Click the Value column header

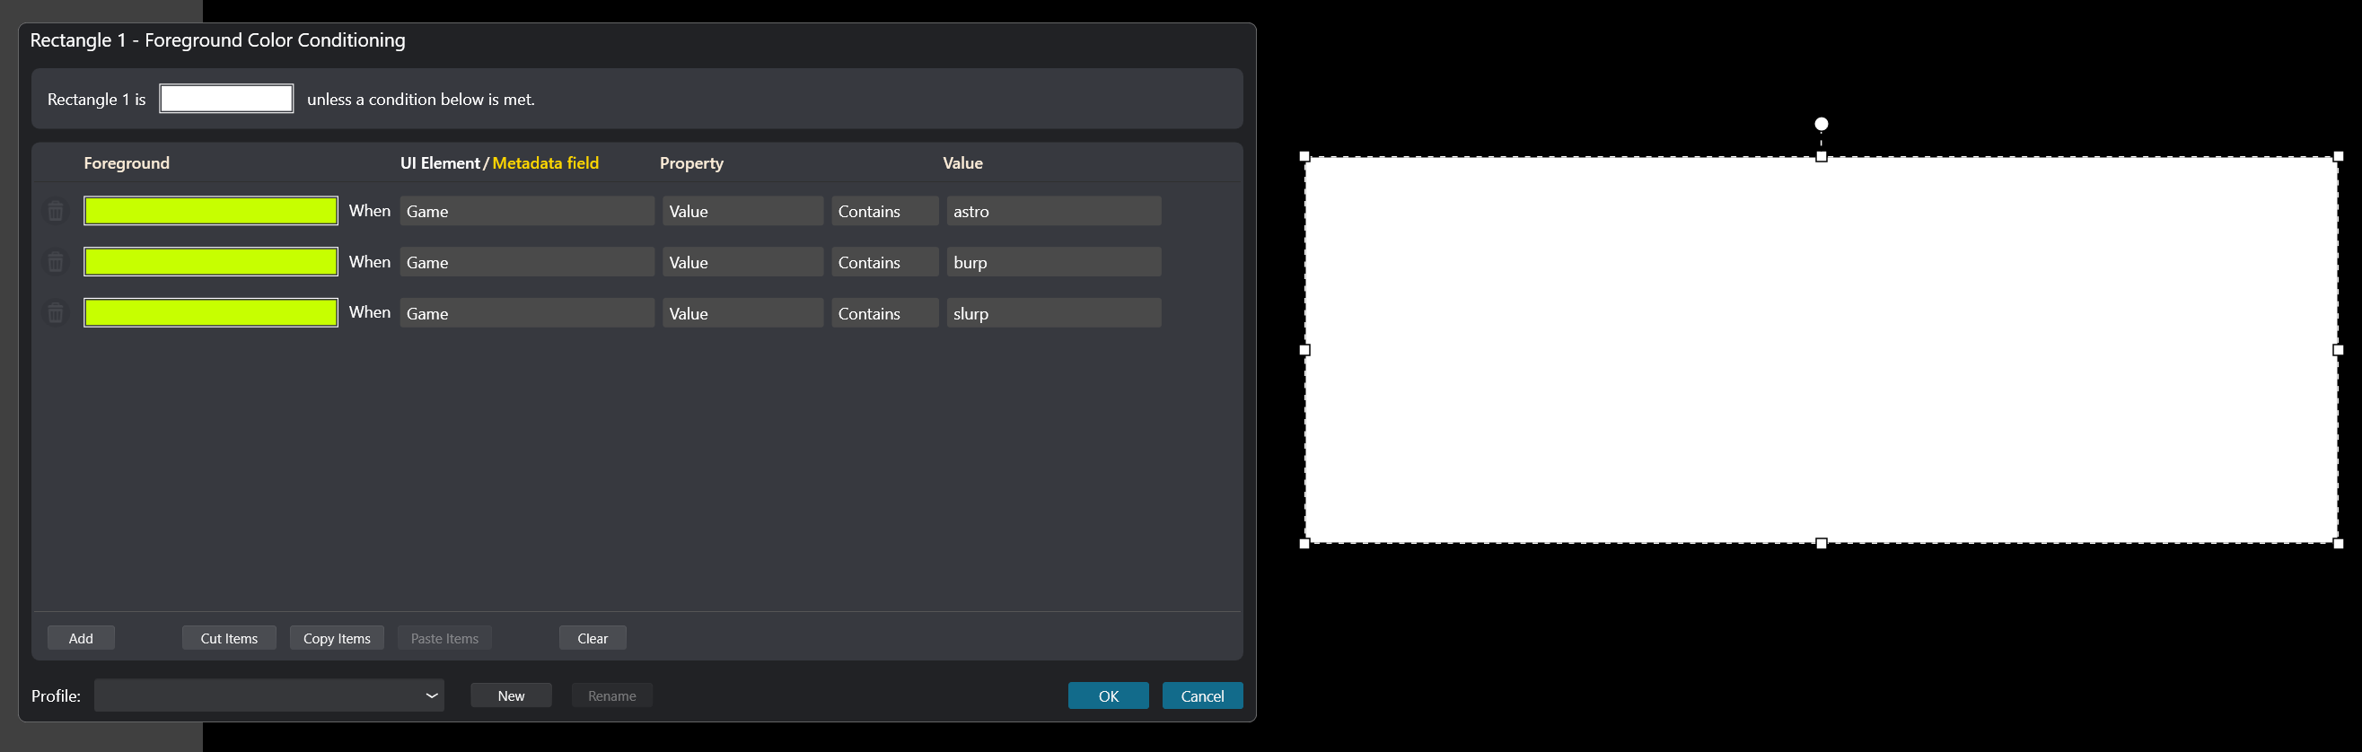coord(962,163)
